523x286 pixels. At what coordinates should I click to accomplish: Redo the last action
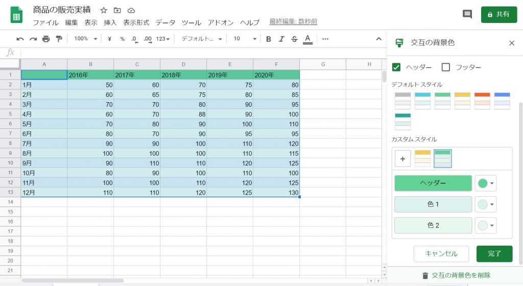coord(33,39)
